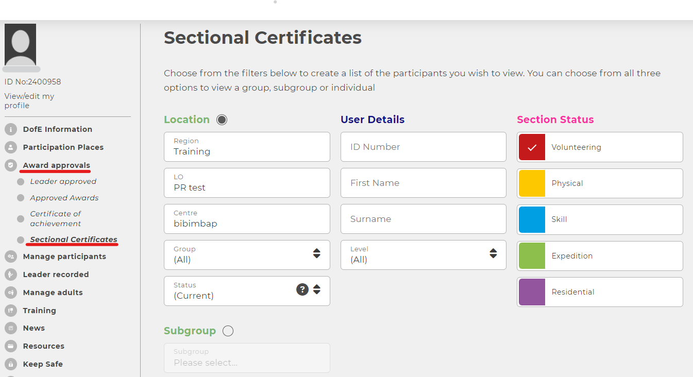The height and width of the screenshot is (377, 693).
Task: Select Certificate of achievement
Action: pyautogui.click(x=56, y=218)
